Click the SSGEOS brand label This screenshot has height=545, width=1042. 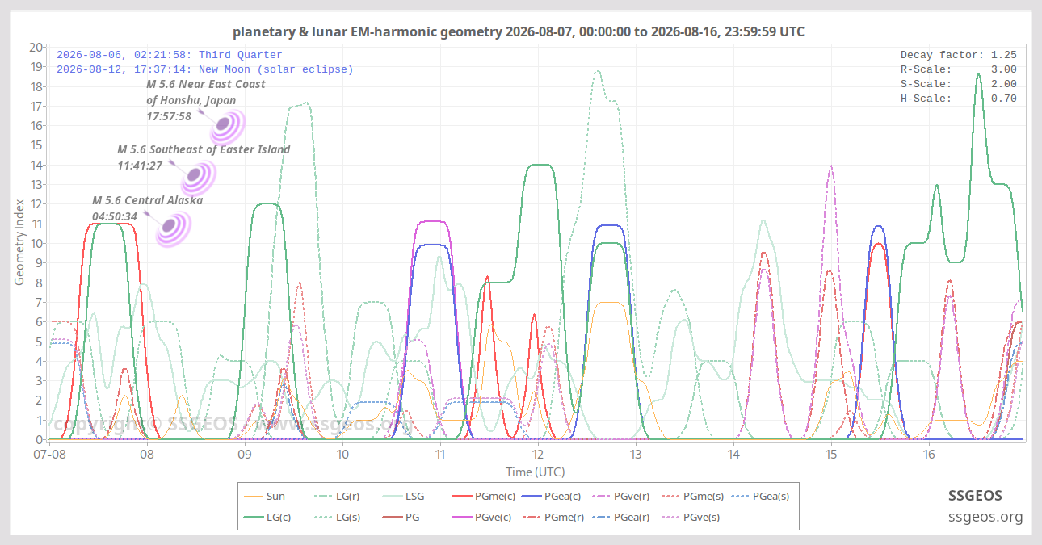975,496
